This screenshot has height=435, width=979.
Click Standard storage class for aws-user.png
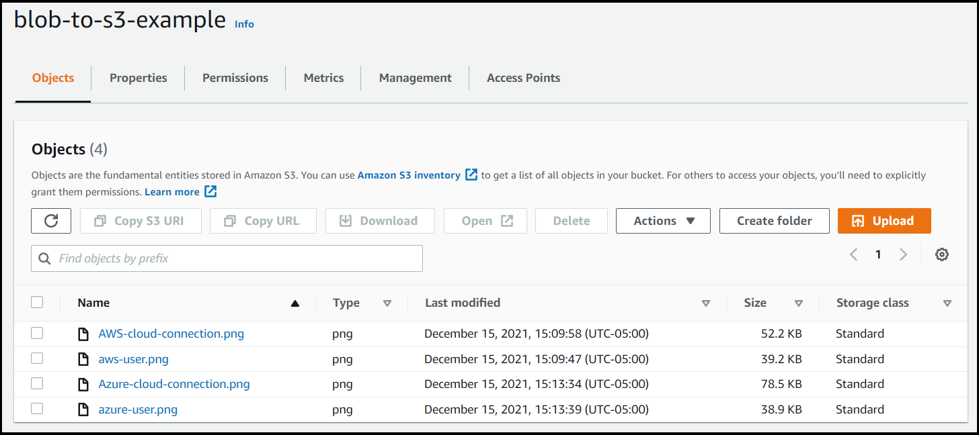tap(860, 359)
